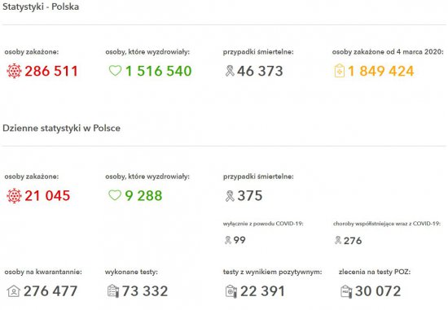Click the quarantine house icon beside 276 477
Screen dimensions: 448x310
[x=13, y=291]
